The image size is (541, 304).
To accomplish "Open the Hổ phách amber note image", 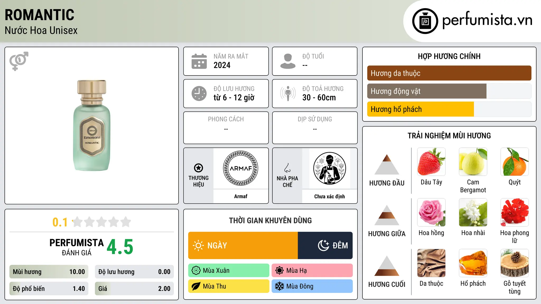I will click(473, 263).
